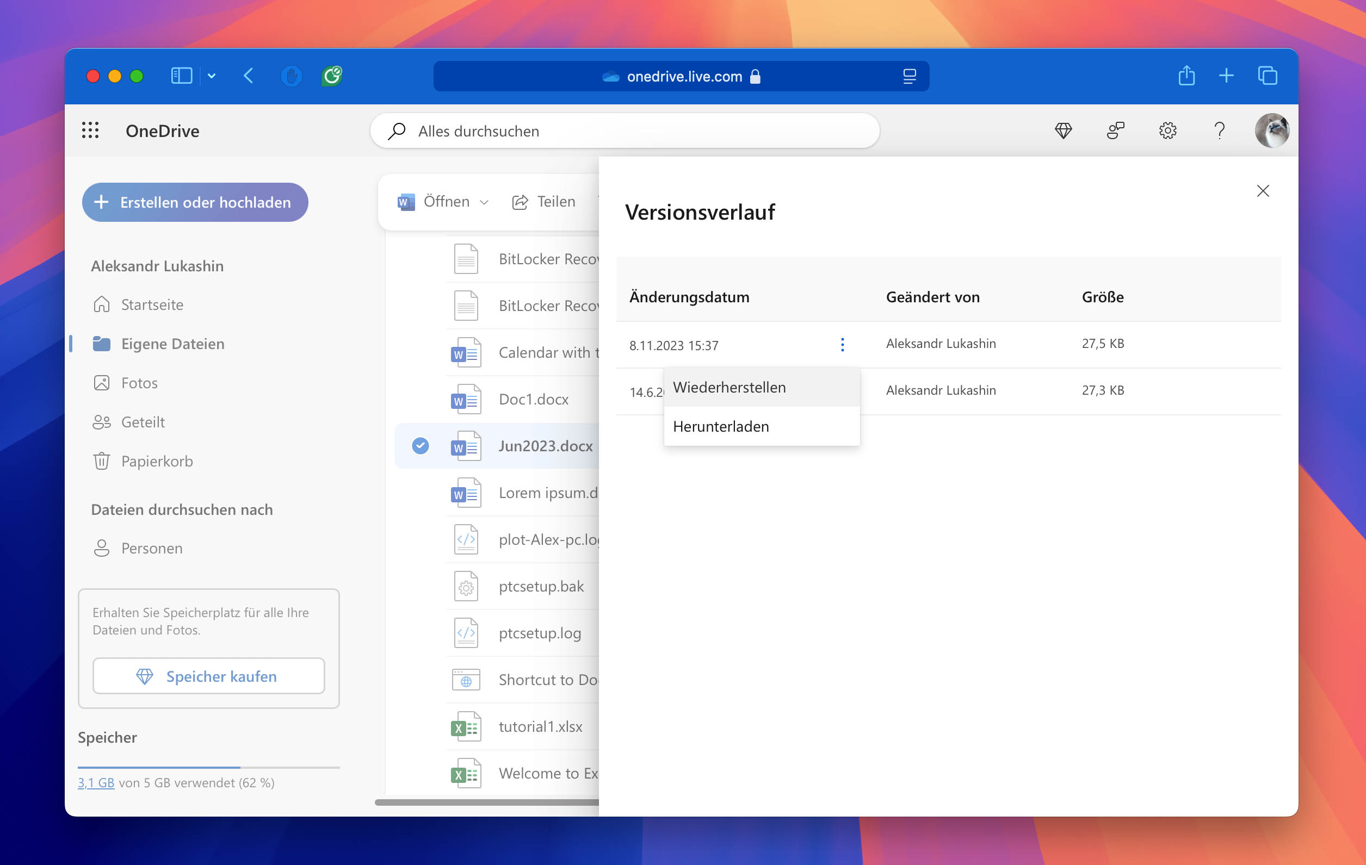
Task: Expand the Safari sidebar dropdown chevron
Action: click(212, 76)
